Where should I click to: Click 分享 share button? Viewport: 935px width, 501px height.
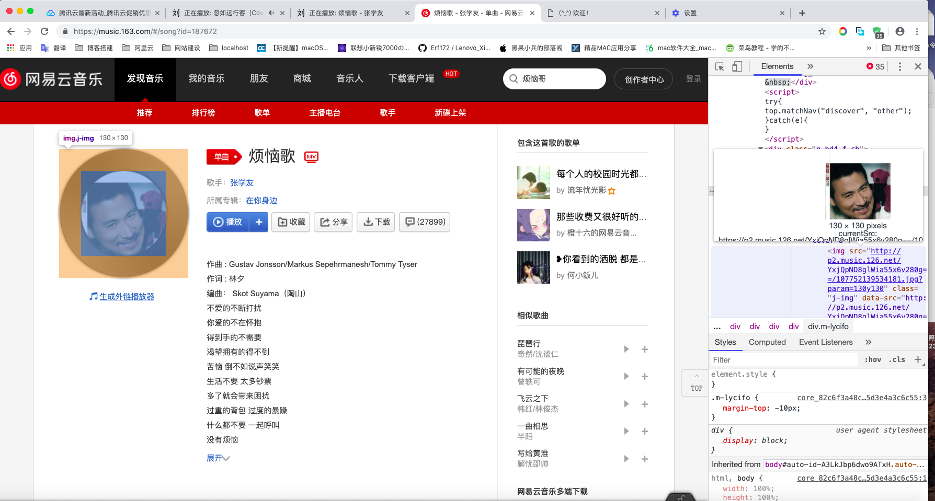coord(333,222)
